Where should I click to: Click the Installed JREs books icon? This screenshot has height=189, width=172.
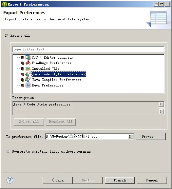pos(28,68)
